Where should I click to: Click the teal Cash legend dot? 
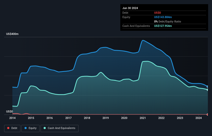45,128
